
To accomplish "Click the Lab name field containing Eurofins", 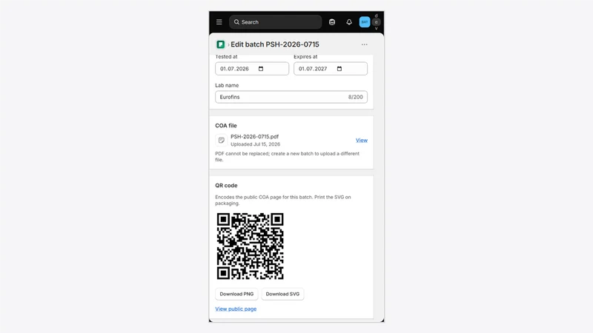I will click(291, 97).
